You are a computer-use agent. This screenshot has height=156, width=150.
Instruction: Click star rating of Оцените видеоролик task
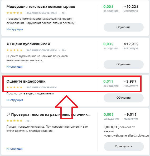click(x=14, y=87)
